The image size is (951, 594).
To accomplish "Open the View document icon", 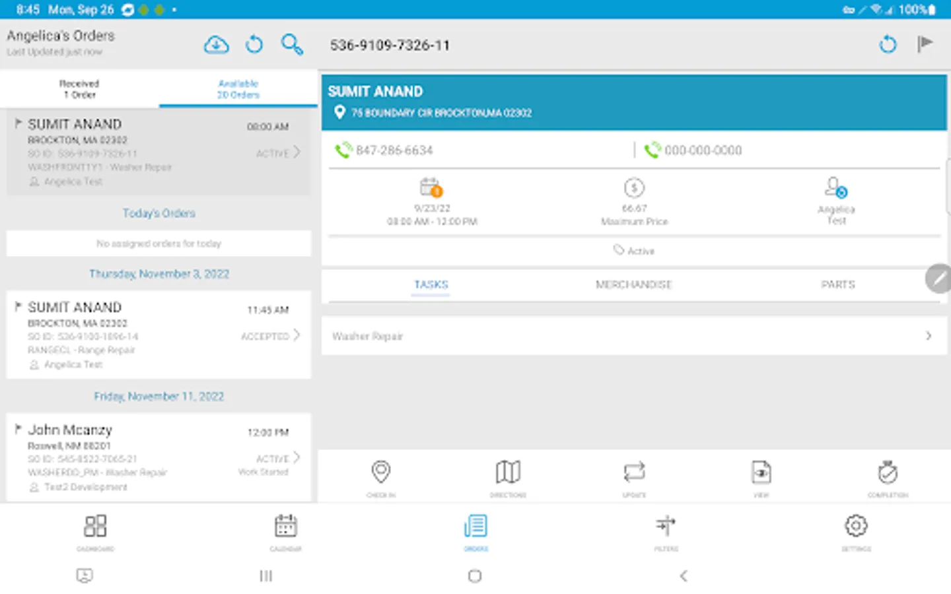I will (761, 472).
